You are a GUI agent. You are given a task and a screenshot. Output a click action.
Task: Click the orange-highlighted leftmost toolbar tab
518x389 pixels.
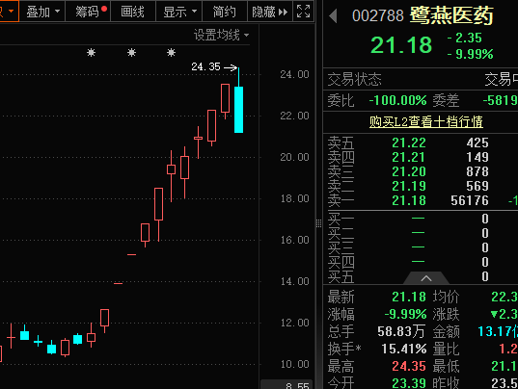click(x=9, y=12)
